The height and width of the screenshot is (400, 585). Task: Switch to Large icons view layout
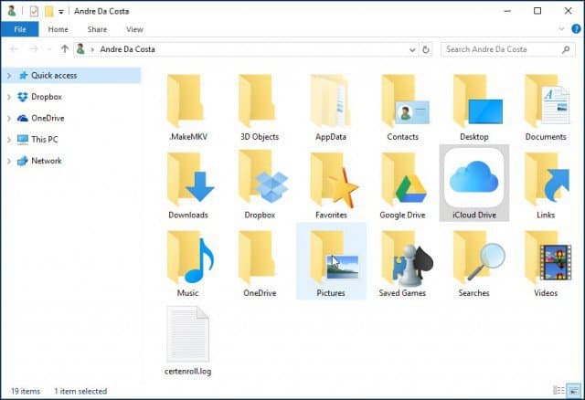click(574, 390)
